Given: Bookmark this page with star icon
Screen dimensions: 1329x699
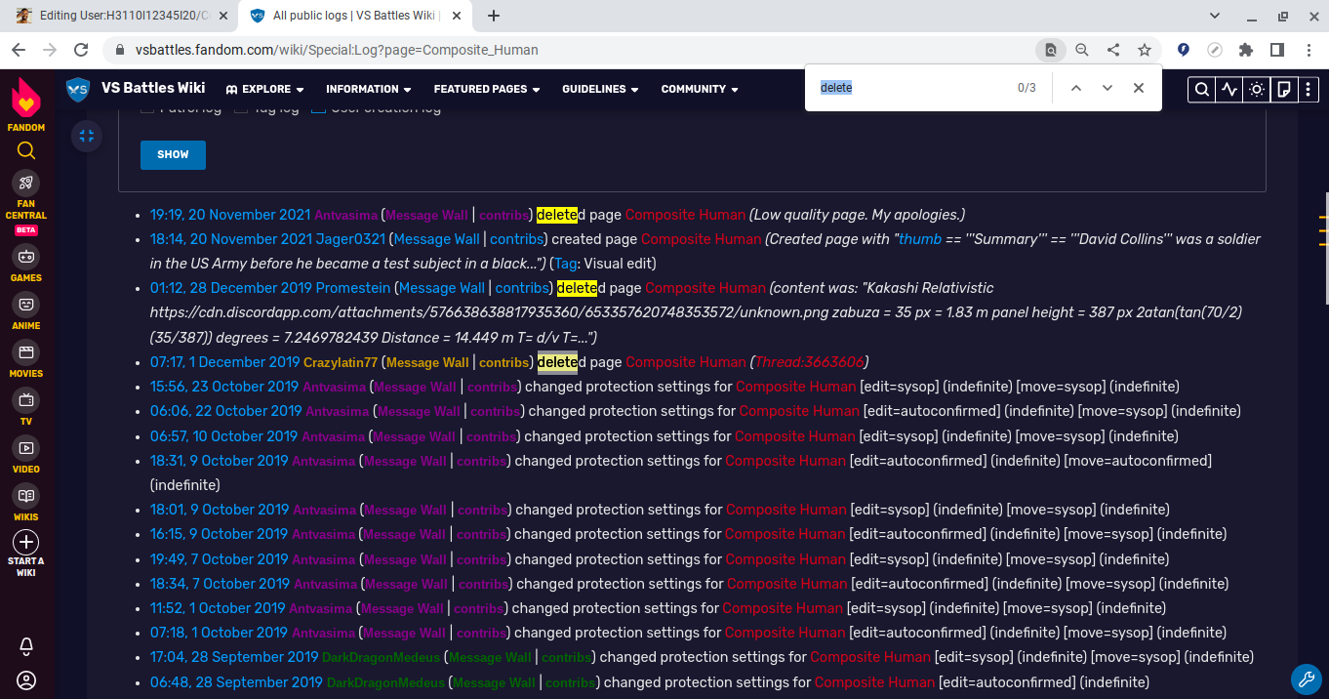Looking at the screenshot, I should pos(1145,50).
